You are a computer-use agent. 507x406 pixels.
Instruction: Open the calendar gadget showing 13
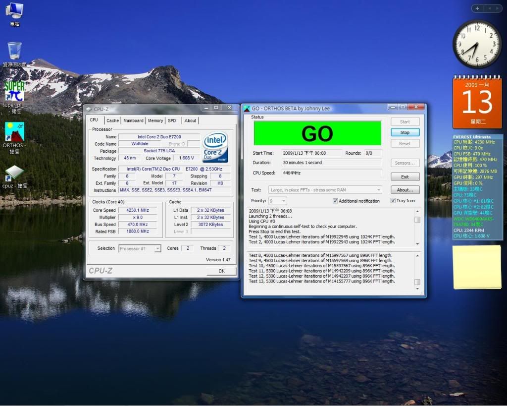click(477, 102)
